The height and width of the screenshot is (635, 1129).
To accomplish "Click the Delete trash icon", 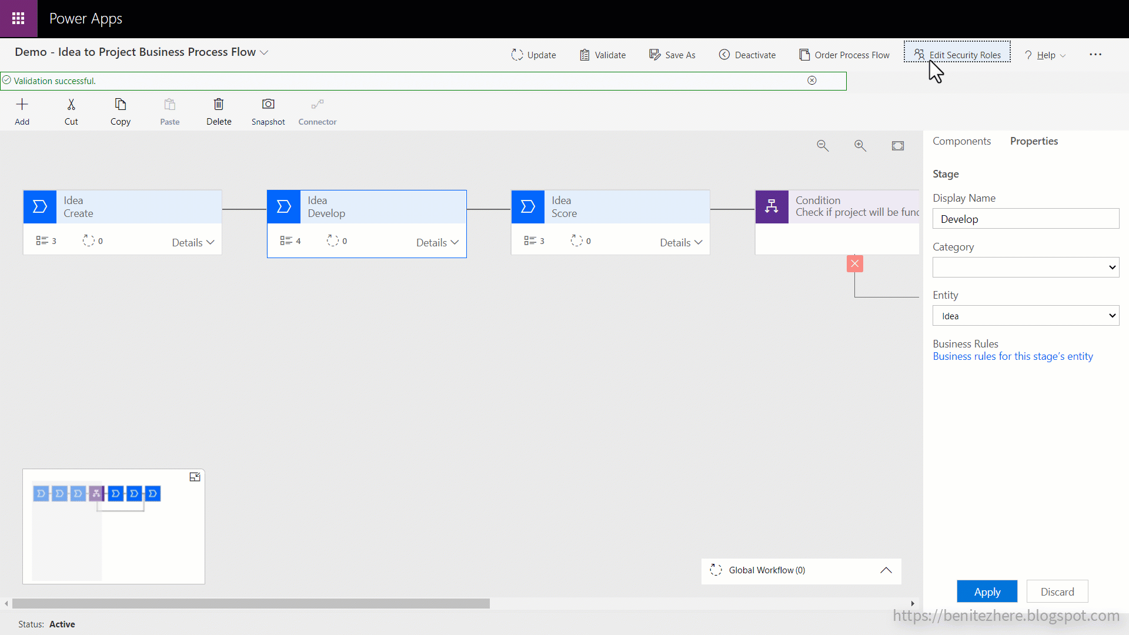I will 219,105.
